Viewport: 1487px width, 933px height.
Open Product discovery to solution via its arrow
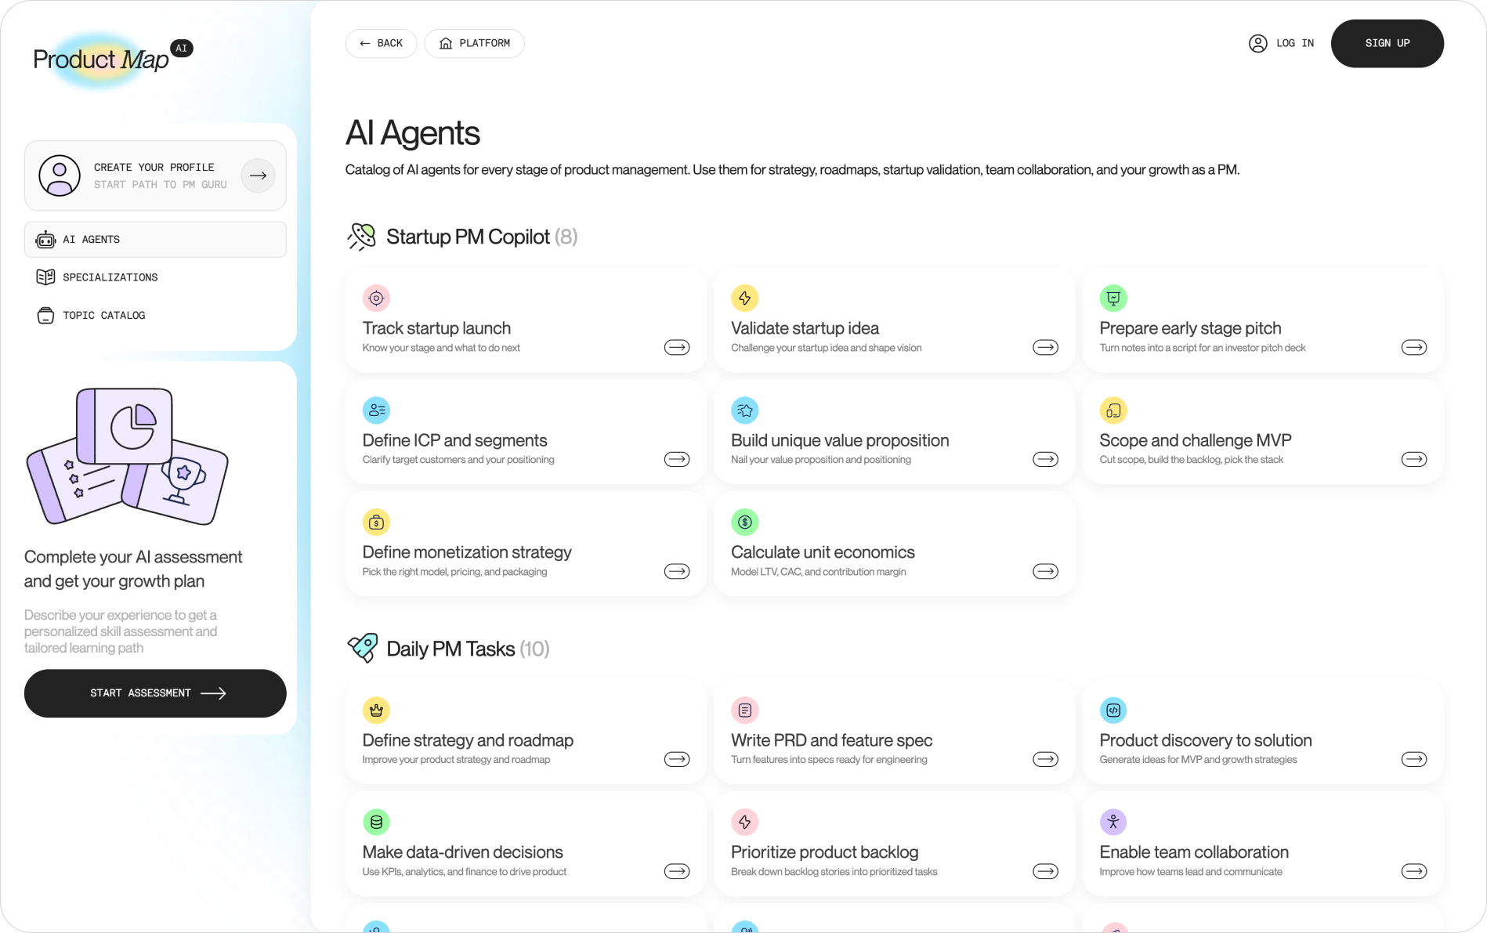1414,759
